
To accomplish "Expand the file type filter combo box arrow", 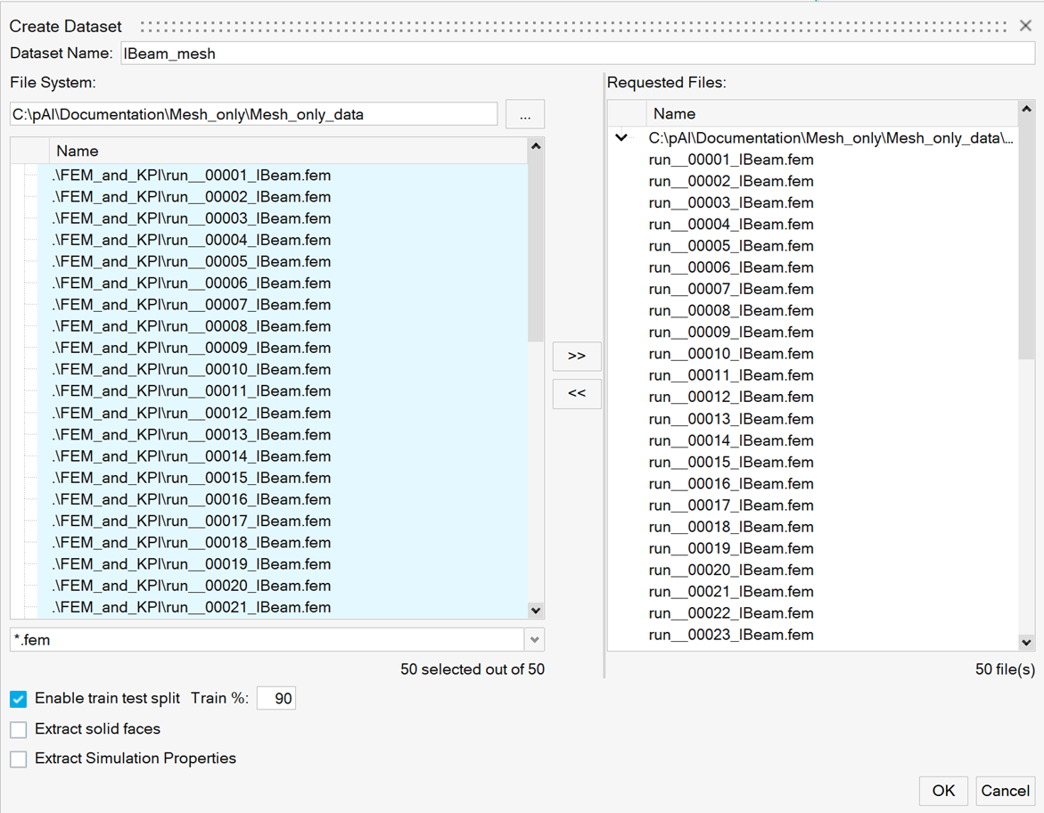I will click(536, 638).
